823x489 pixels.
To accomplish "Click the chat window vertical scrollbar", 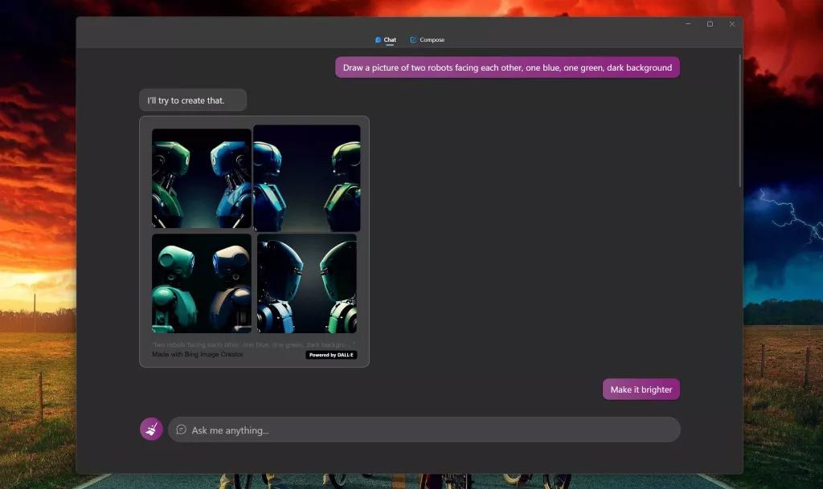I will (x=740, y=120).
